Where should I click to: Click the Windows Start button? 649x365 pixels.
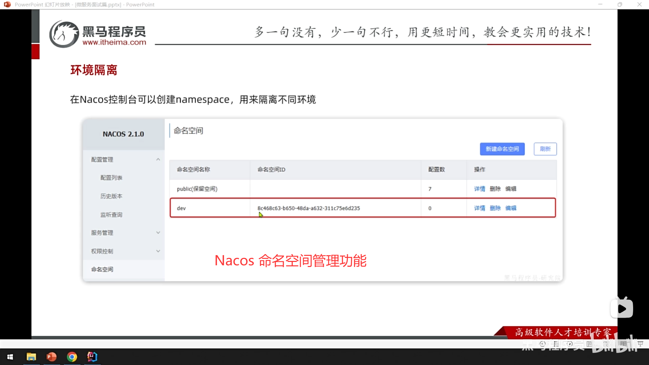pyautogui.click(x=10, y=357)
